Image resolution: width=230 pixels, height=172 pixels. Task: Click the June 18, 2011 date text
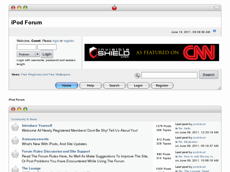click(190, 32)
